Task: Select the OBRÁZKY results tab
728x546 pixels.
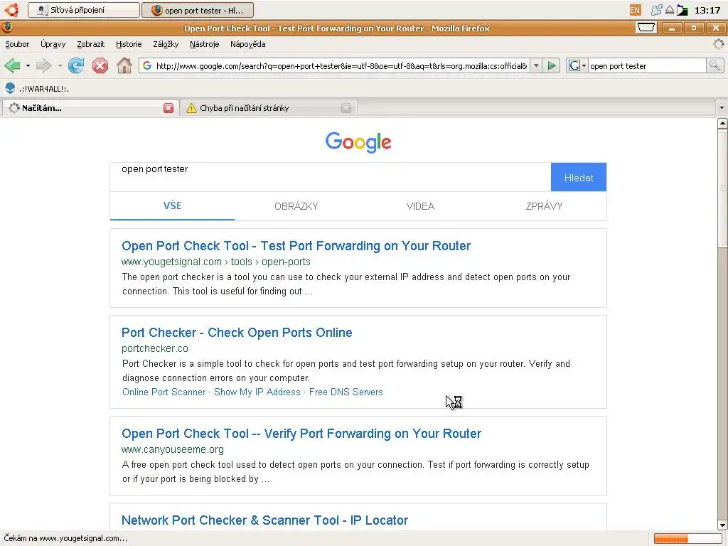Action: point(296,206)
